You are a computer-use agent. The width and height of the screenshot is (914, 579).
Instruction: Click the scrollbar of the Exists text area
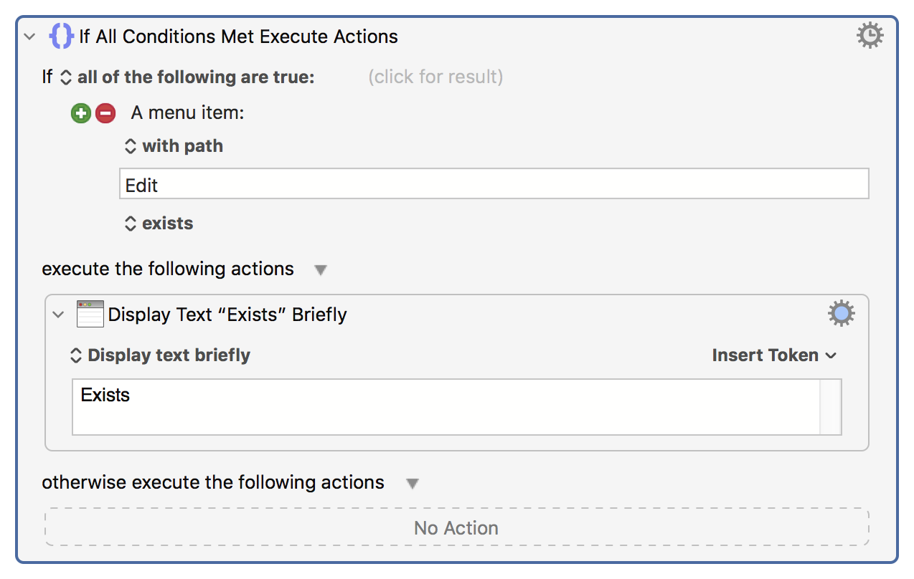(x=830, y=407)
